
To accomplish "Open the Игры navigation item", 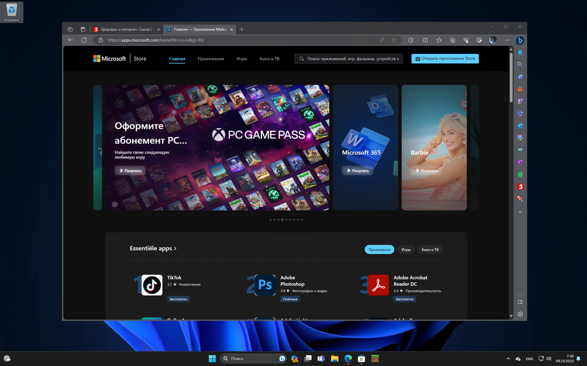I will [242, 59].
